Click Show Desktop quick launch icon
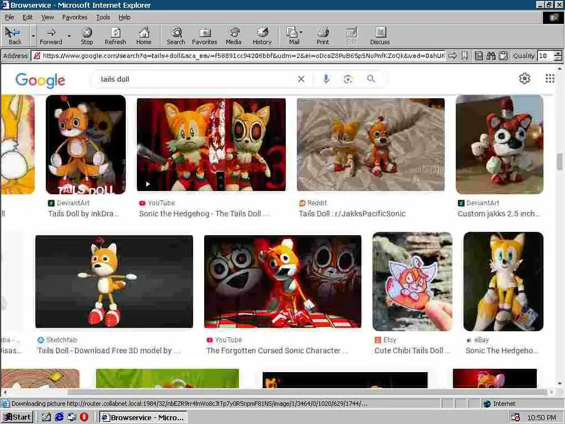 coord(46,417)
